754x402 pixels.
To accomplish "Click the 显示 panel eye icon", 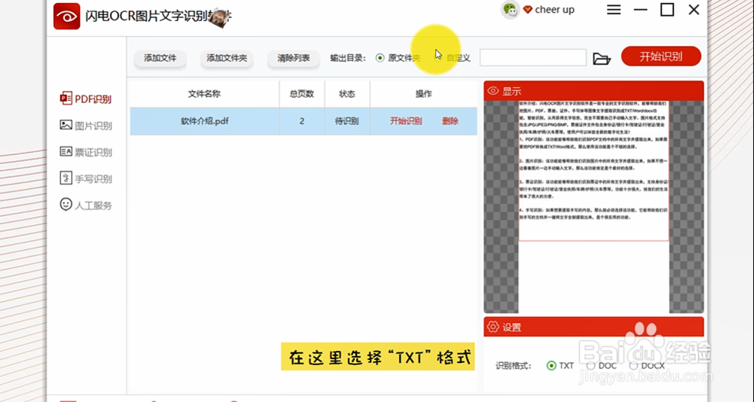I will 493,91.
